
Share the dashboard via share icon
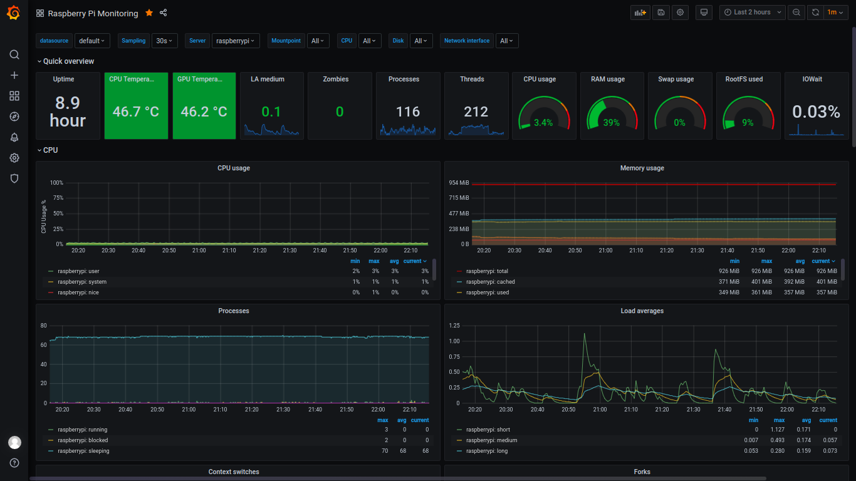[164, 13]
